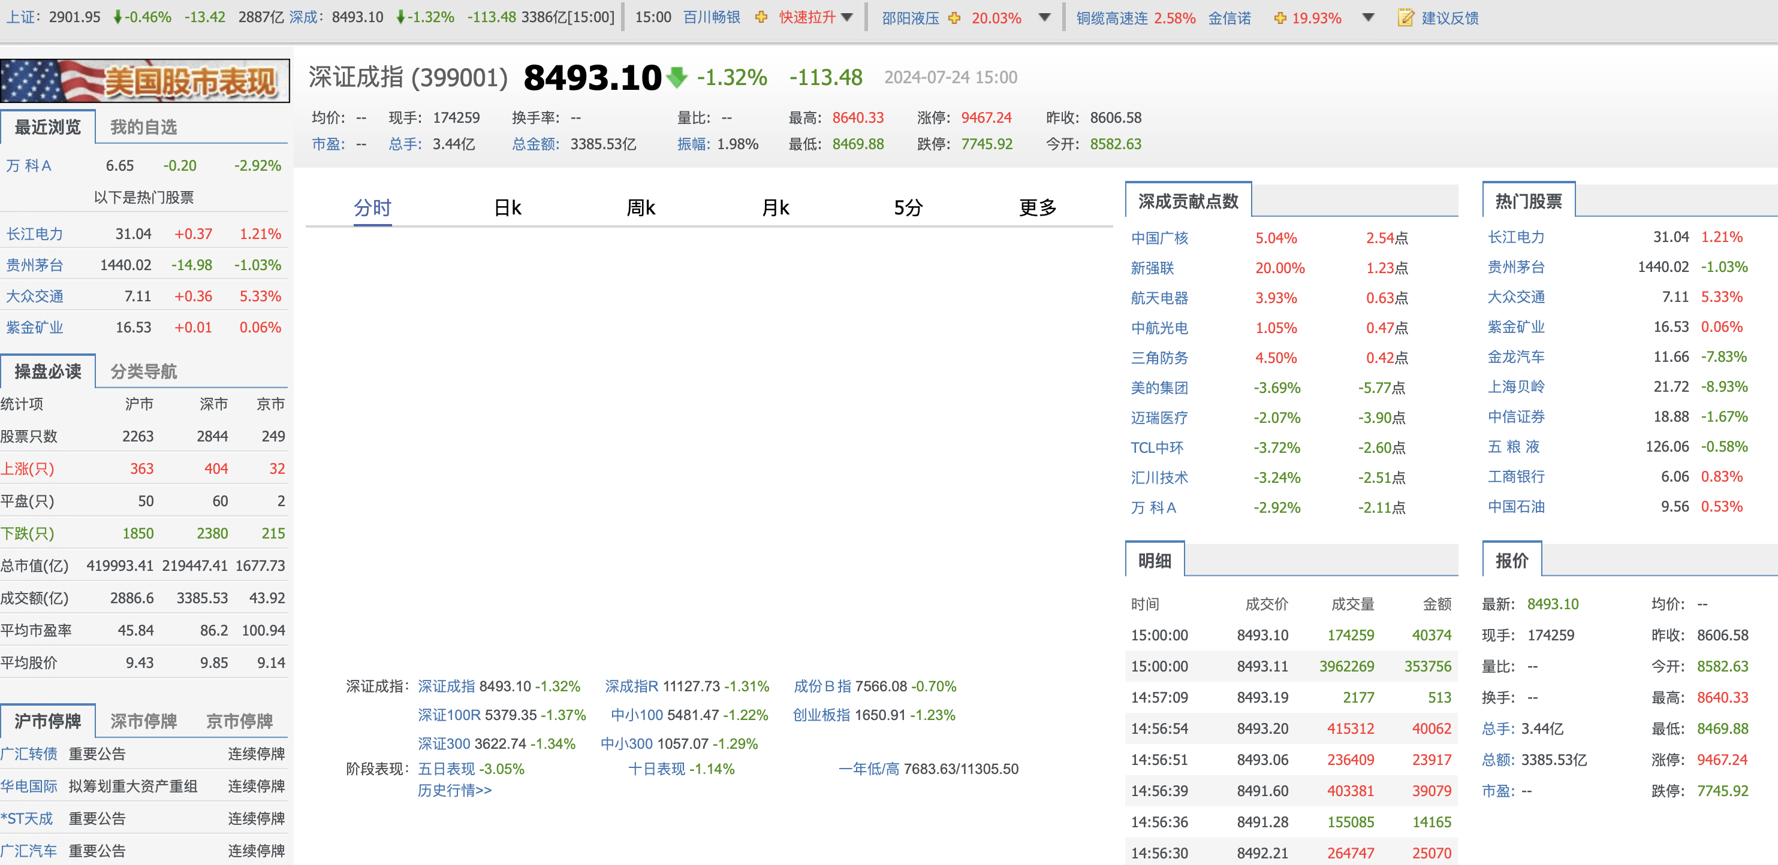
Task: Open the 金信诺 ticker link
Action: (x=1229, y=17)
